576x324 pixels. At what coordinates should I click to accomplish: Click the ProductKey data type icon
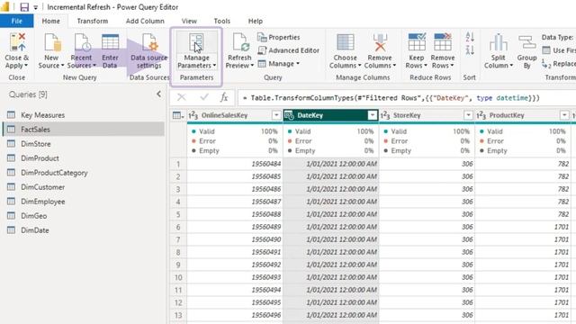(481, 115)
